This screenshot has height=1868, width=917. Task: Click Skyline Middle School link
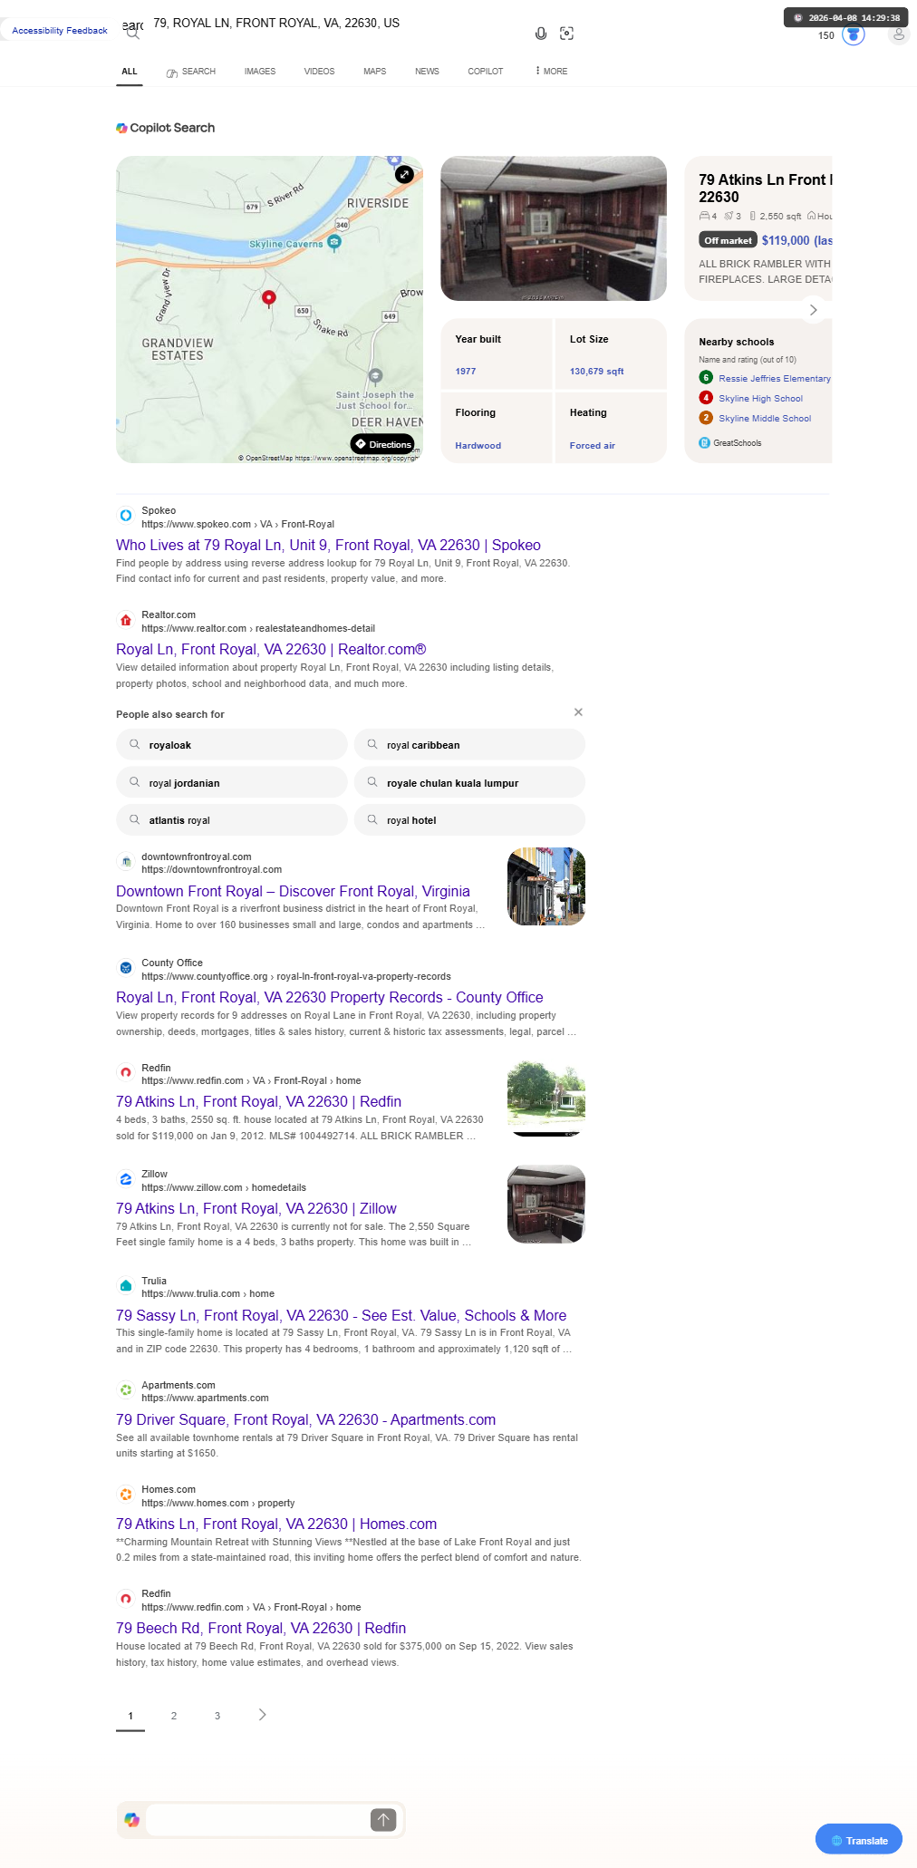pos(765,418)
